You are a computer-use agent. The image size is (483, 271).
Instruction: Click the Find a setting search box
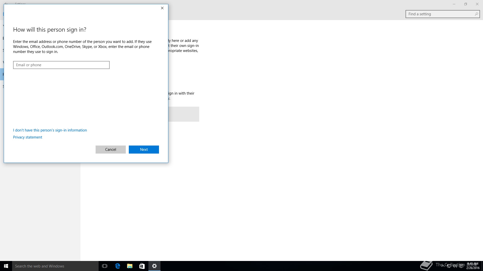[x=440, y=14]
